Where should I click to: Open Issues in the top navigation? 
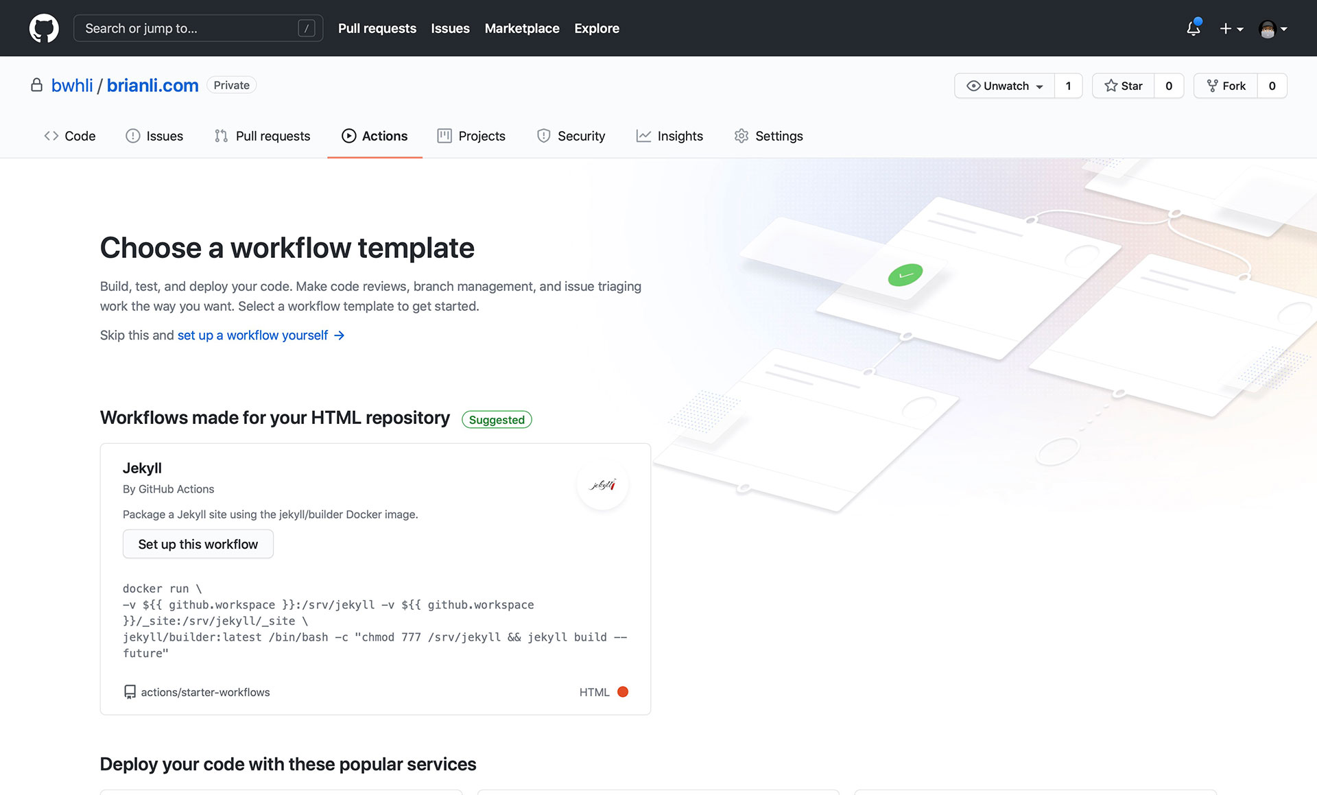[450, 28]
